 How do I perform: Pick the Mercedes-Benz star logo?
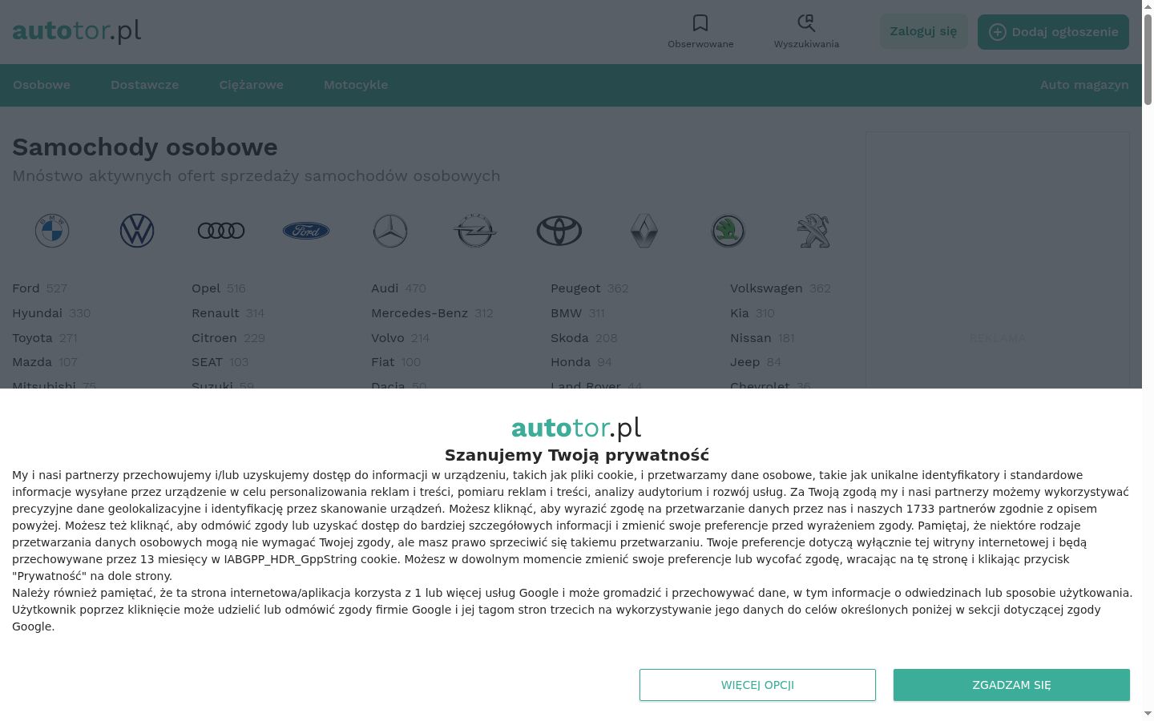click(390, 231)
